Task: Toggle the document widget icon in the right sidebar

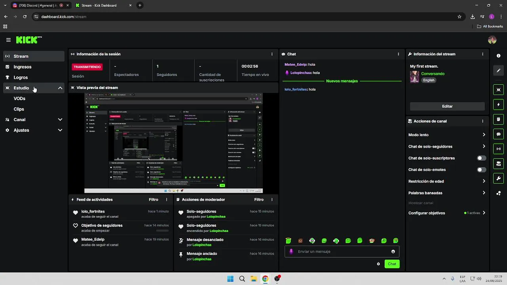Action: point(499,119)
